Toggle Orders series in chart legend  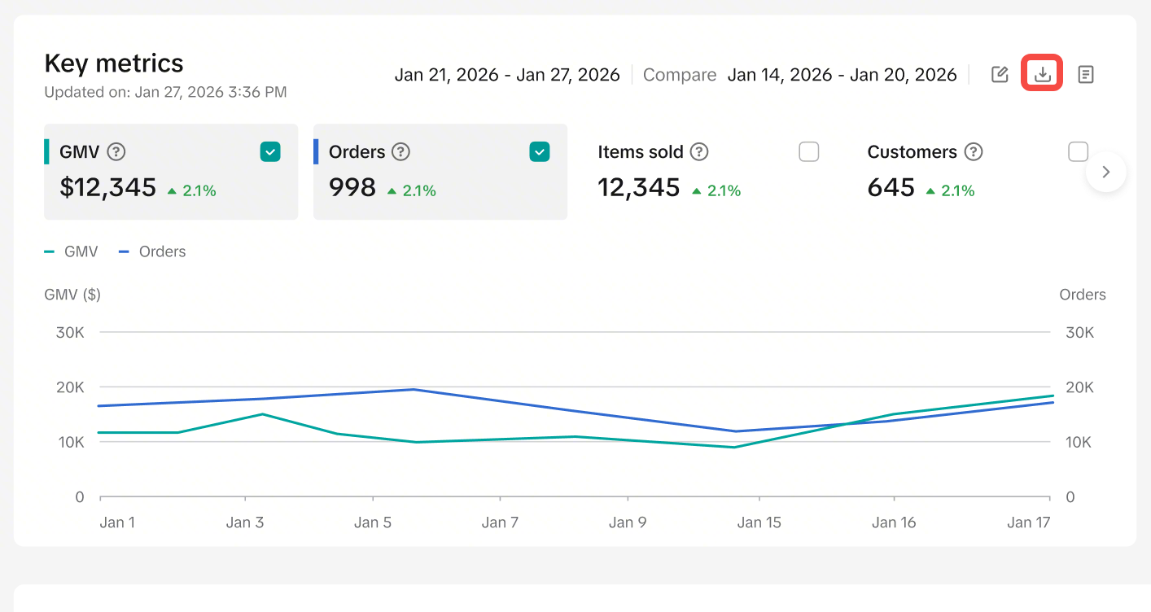point(152,251)
